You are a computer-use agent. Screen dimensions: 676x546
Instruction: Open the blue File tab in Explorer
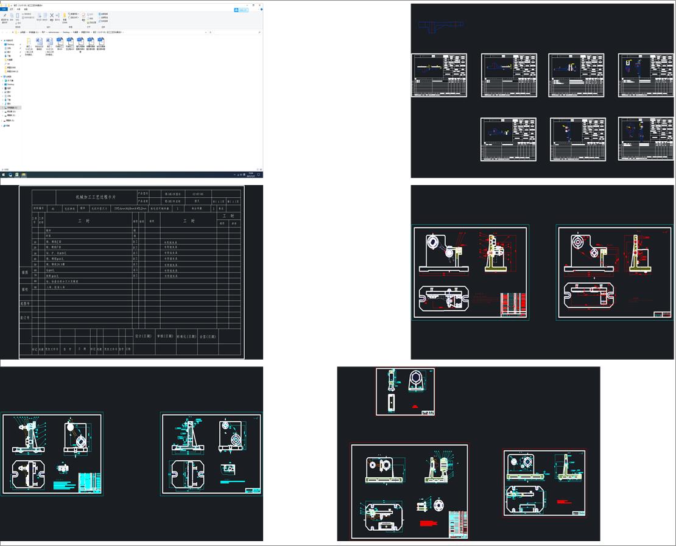4,9
